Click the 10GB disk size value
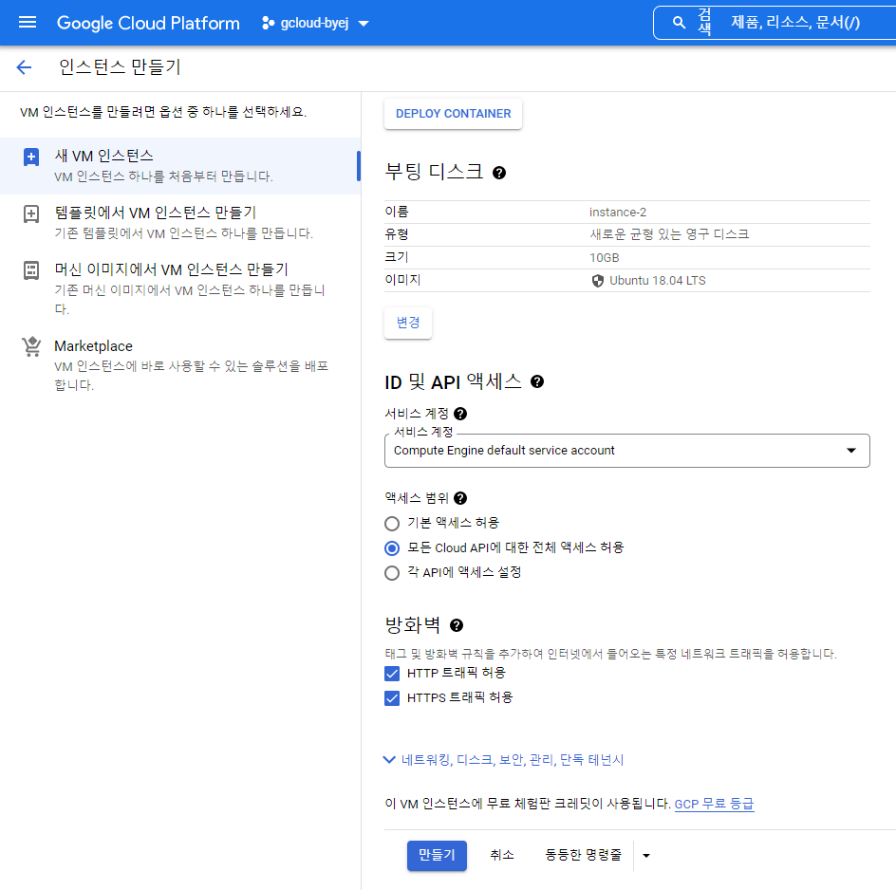Image resolution: width=896 pixels, height=890 pixels. coord(604,258)
